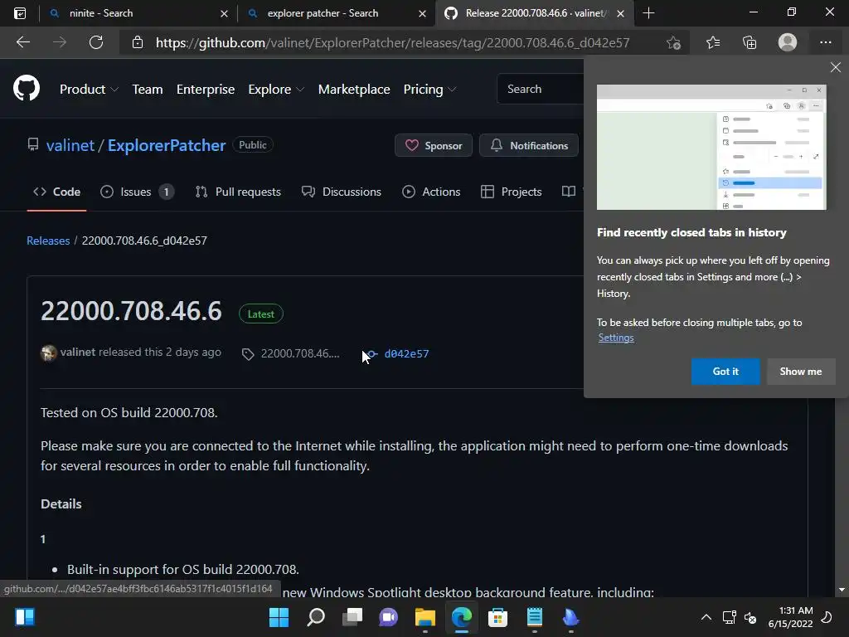
Task: Expand the Pricing dropdown
Action: 429,90
